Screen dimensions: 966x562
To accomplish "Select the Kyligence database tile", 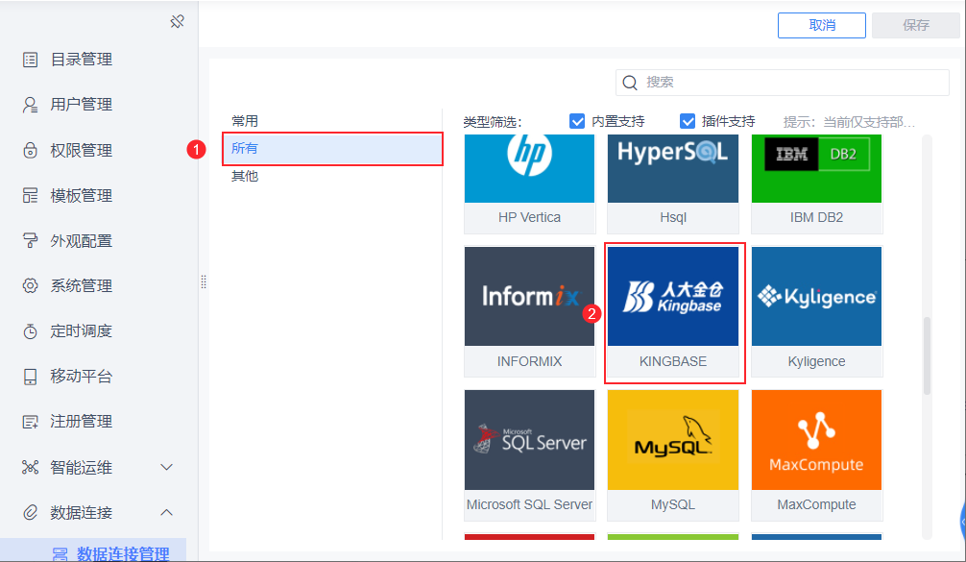I will point(816,311).
